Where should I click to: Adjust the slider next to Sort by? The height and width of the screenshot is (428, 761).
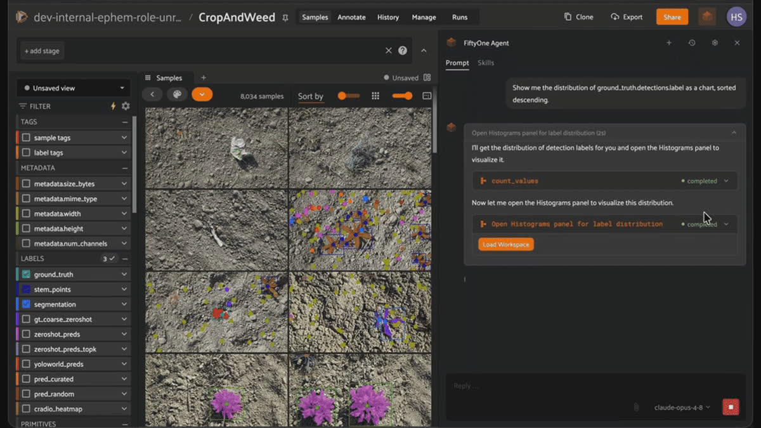click(348, 96)
